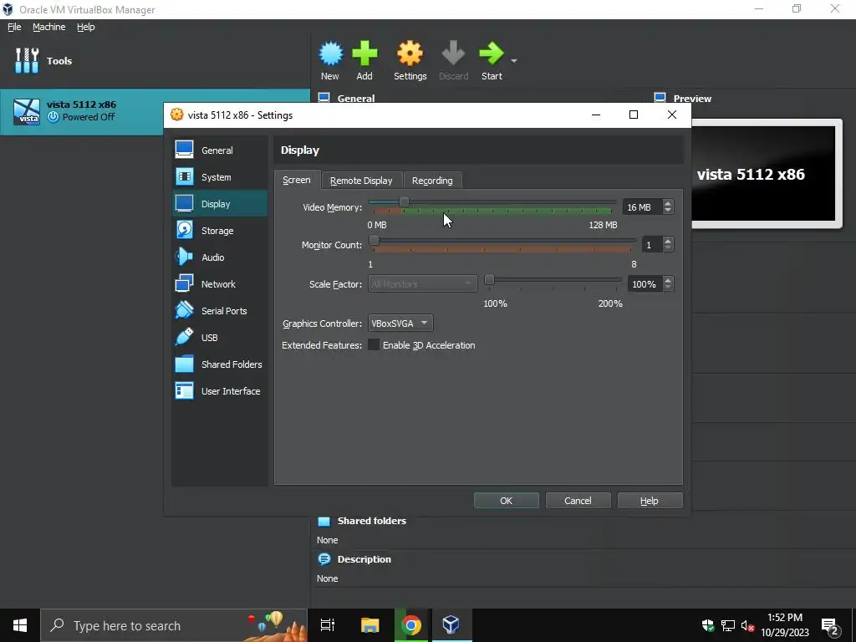Screen dimensions: 856x642
Task: Open the Graphics Controller dropdown
Action: point(400,324)
